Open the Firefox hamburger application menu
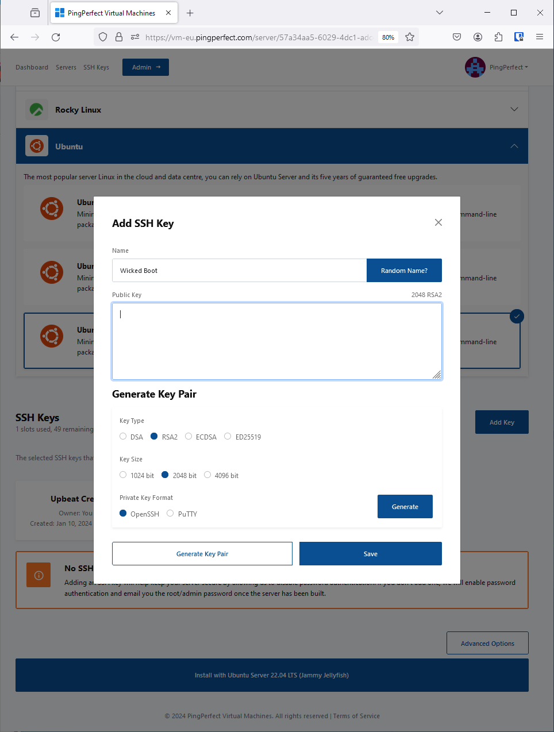Viewport: 554px width, 732px height. coord(540,37)
